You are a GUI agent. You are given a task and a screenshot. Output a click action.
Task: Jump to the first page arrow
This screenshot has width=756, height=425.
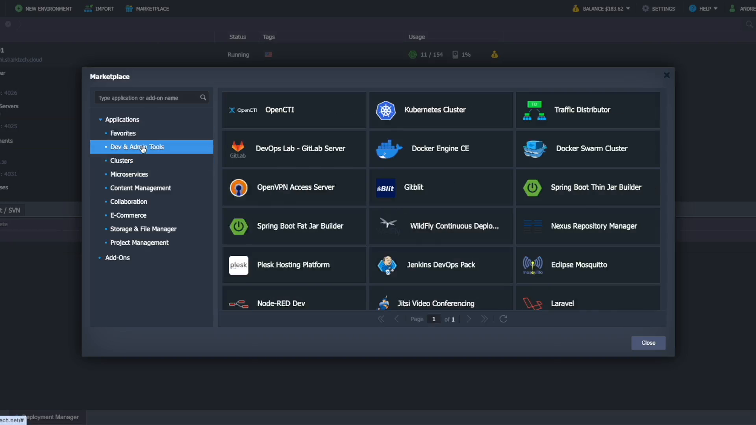(x=381, y=319)
